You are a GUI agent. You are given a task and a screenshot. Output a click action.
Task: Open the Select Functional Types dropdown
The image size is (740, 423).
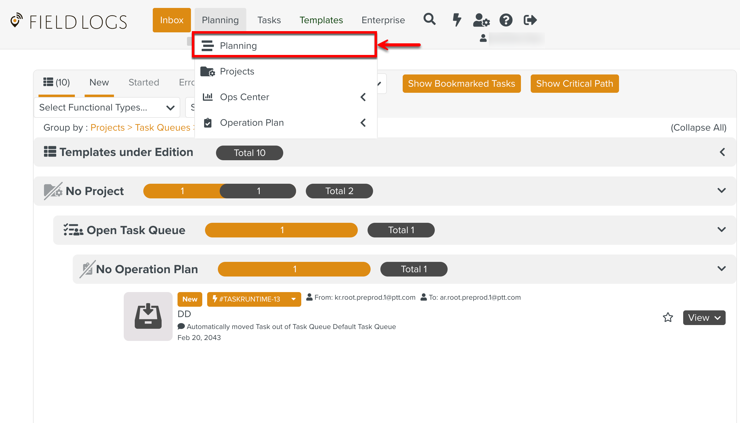pos(107,107)
